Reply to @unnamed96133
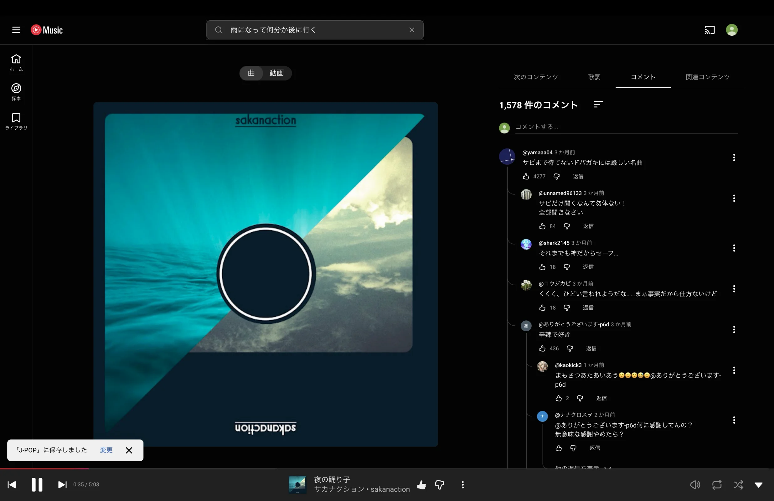Image resolution: width=774 pixels, height=501 pixels. [x=588, y=226]
